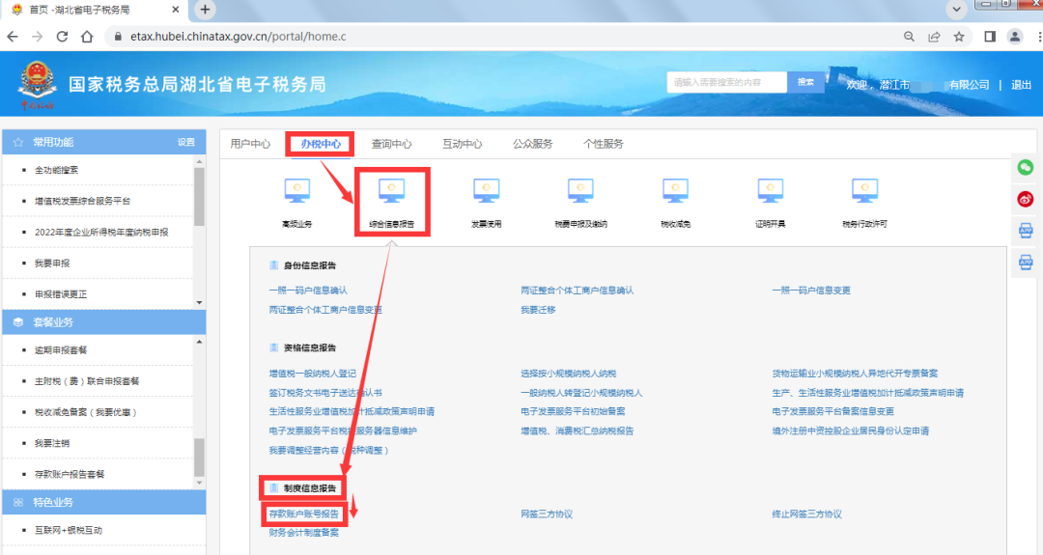1043x555 pixels.
Task: Open the 综合信息报告 monitor icon
Action: tap(391, 191)
